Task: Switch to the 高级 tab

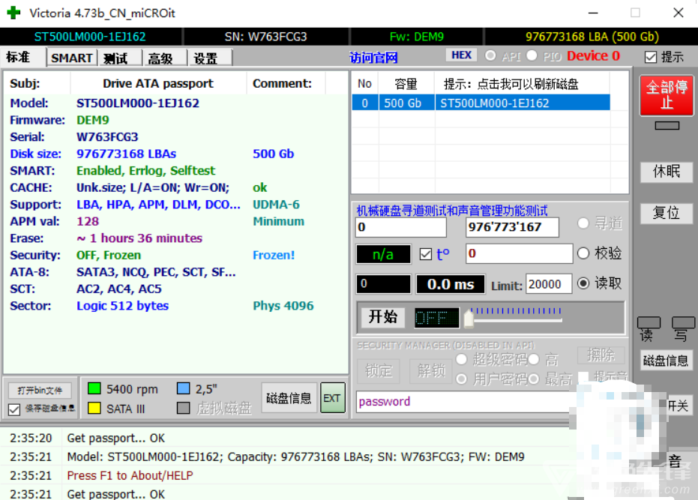Action: click(163, 58)
